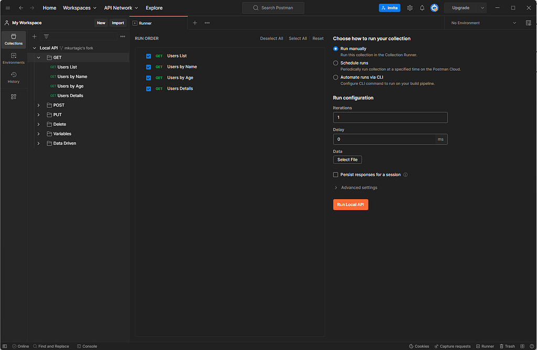Open Find and Replace in status bar
This screenshot has width=537, height=350.
click(51, 346)
